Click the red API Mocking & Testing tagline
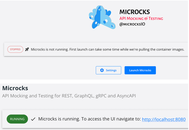189x130 pixels. click(x=141, y=19)
